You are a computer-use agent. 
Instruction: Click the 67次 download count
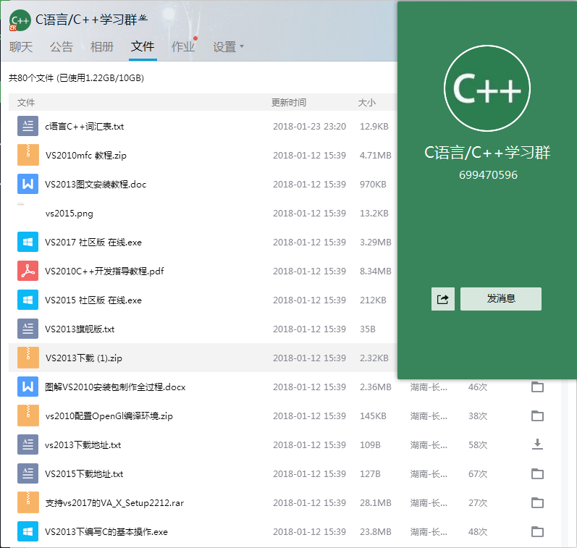[x=478, y=474]
